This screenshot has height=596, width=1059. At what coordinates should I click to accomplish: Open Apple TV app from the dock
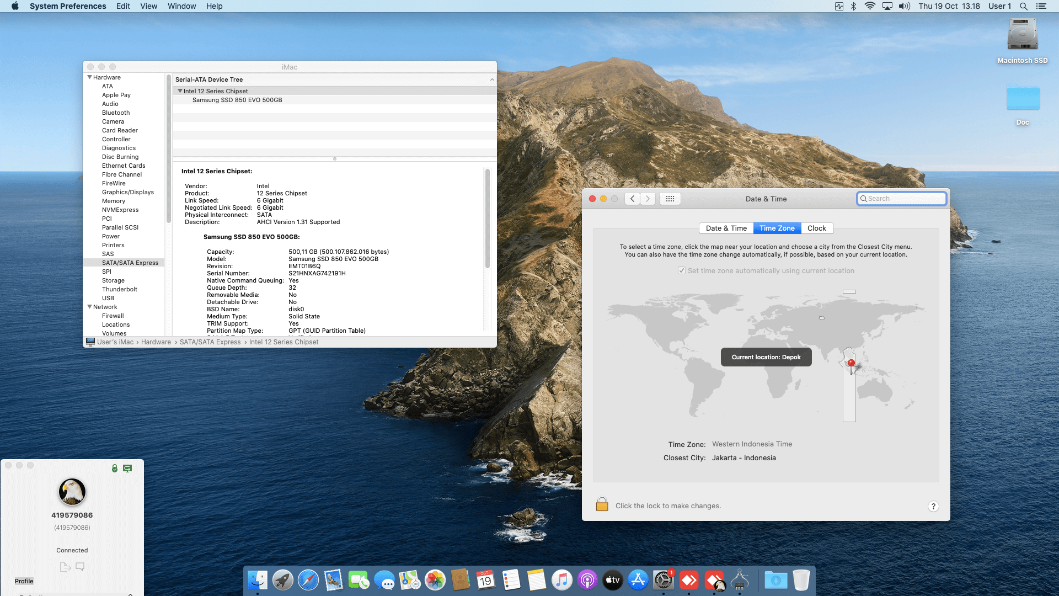tap(613, 580)
